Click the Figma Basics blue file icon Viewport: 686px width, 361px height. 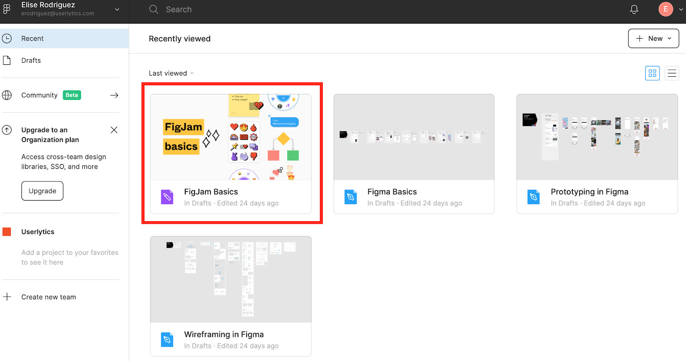coord(351,197)
